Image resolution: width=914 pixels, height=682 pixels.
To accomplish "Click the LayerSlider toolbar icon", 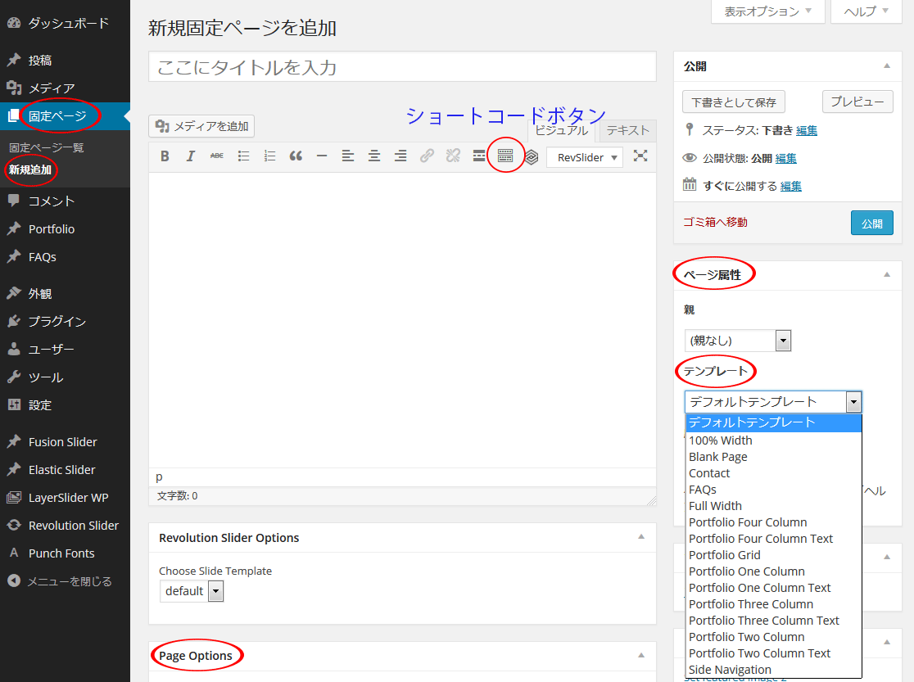I will click(x=532, y=156).
